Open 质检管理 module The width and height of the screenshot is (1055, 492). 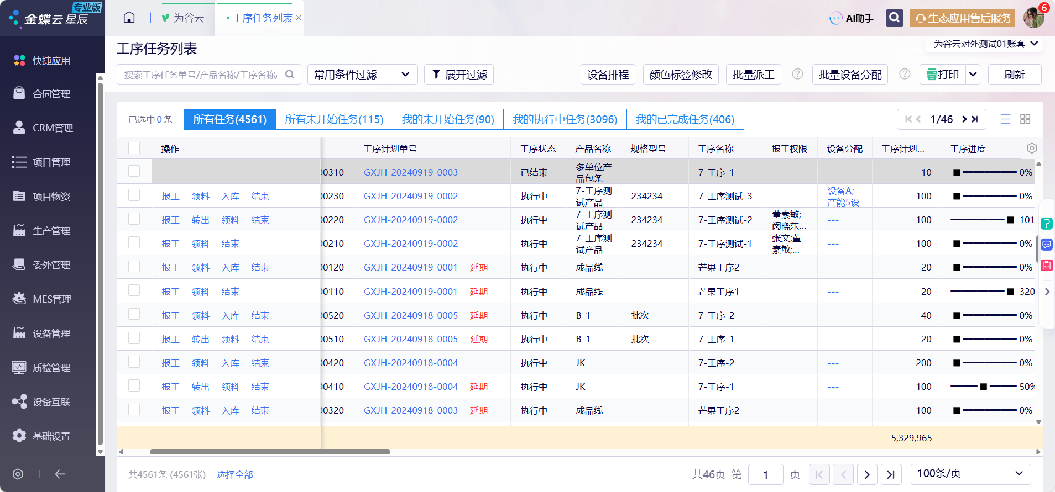click(52, 368)
